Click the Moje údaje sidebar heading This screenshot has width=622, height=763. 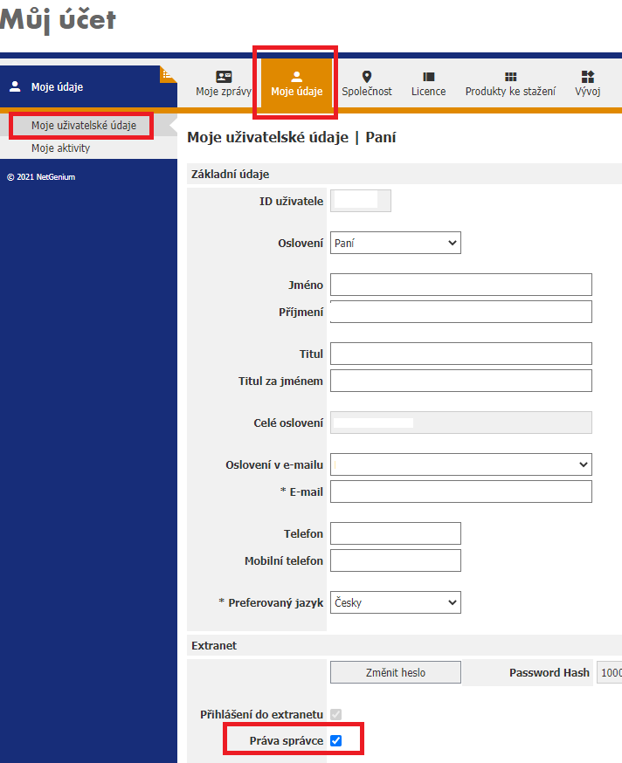(x=57, y=87)
